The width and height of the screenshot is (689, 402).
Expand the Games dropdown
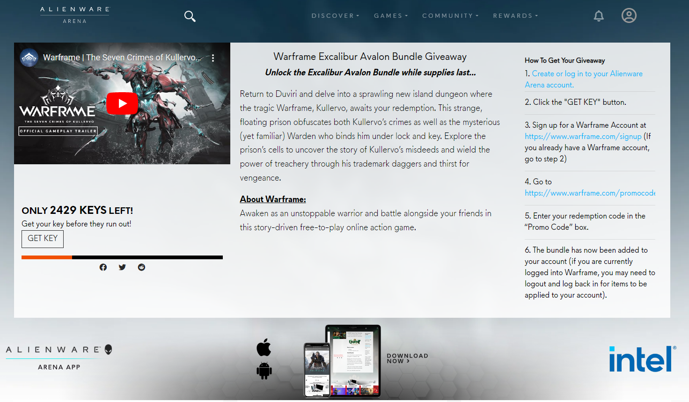click(391, 15)
